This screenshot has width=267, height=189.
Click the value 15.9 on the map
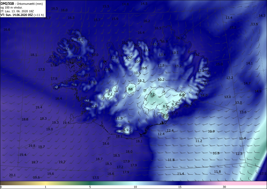(x=115, y=19)
